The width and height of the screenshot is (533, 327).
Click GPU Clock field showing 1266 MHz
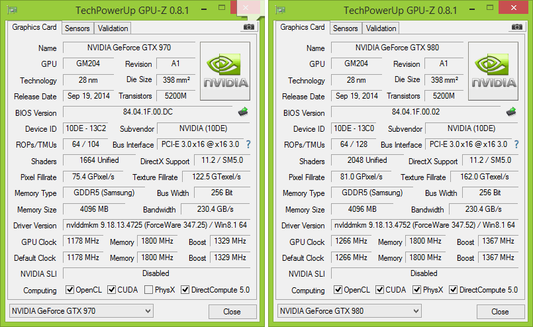tap(351, 241)
